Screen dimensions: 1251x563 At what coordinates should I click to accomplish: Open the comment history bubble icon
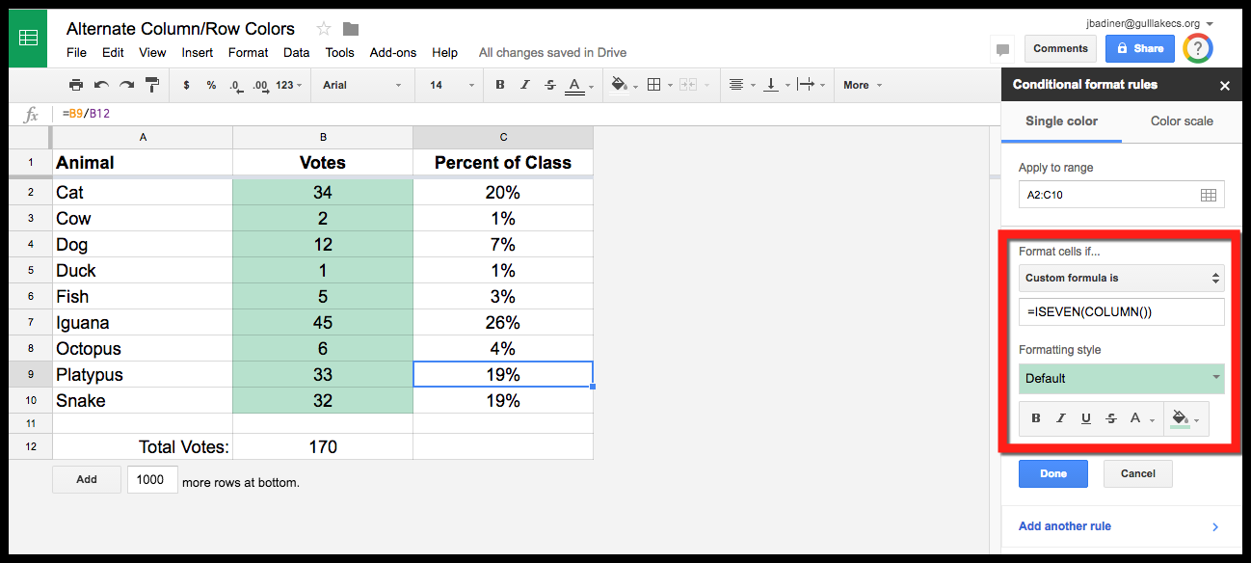coord(1002,49)
